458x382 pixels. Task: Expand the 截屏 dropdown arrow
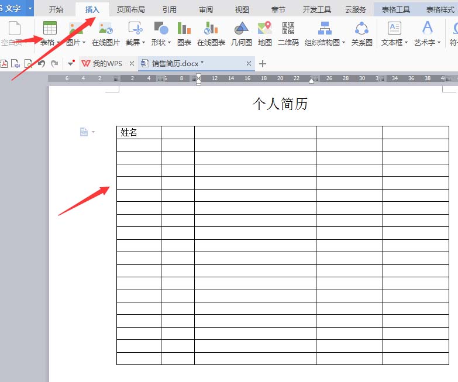[143, 43]
